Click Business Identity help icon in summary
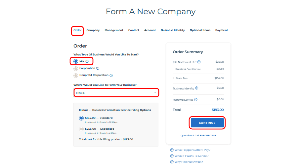Image resolution: width=298 pixels, height=167 pixels. (197, 88)
